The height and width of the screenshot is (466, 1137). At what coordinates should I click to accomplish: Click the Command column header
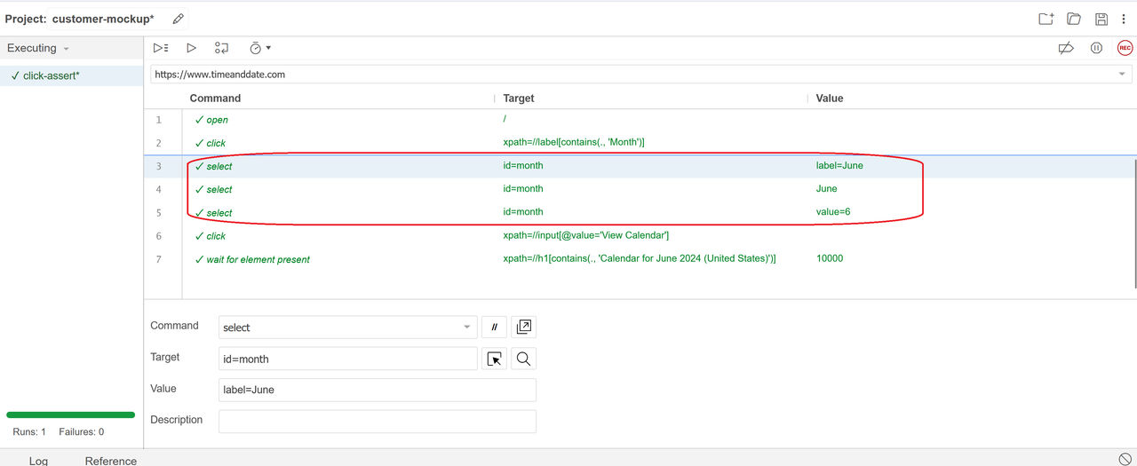click(x=215, y=99)
